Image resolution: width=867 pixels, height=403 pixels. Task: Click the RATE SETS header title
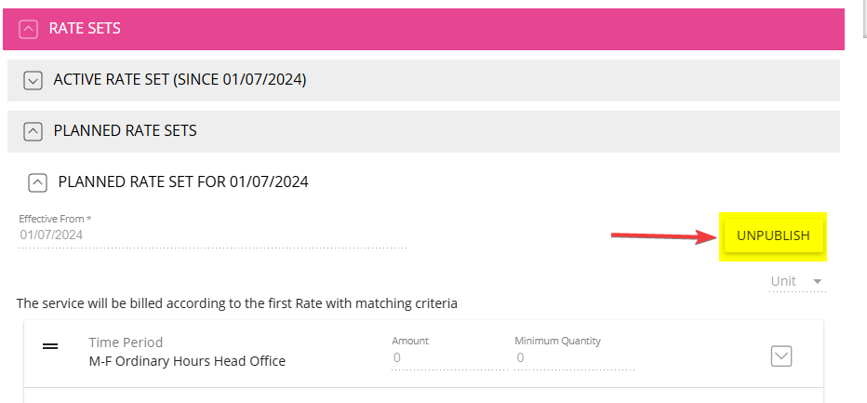pyautogui.click(x=85, y=29)
